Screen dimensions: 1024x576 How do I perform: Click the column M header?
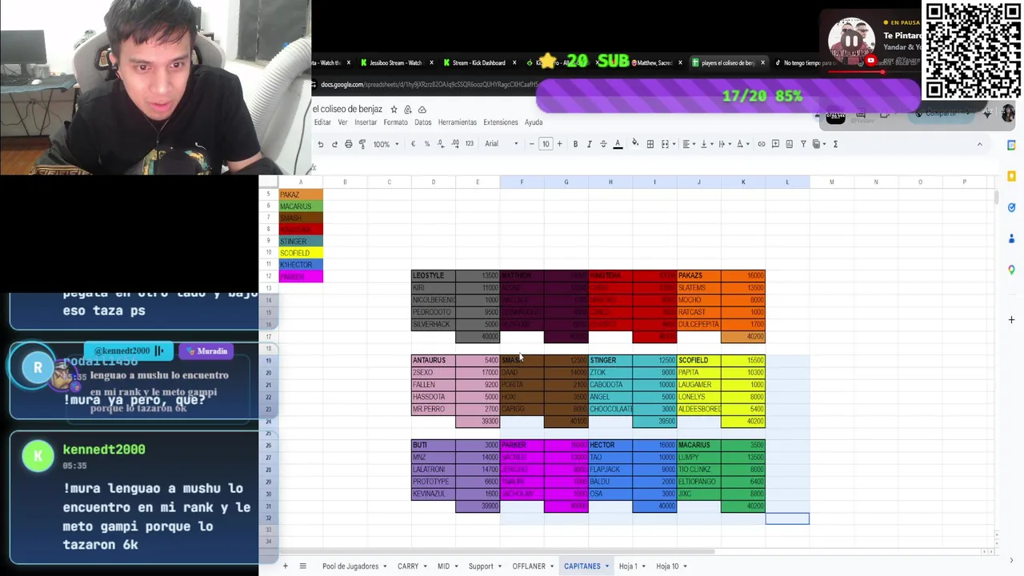[831, 182]
